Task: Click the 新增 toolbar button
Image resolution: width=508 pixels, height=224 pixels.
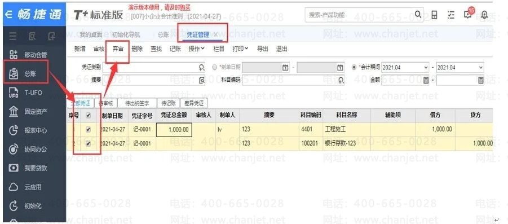Action: coord(80,49)
